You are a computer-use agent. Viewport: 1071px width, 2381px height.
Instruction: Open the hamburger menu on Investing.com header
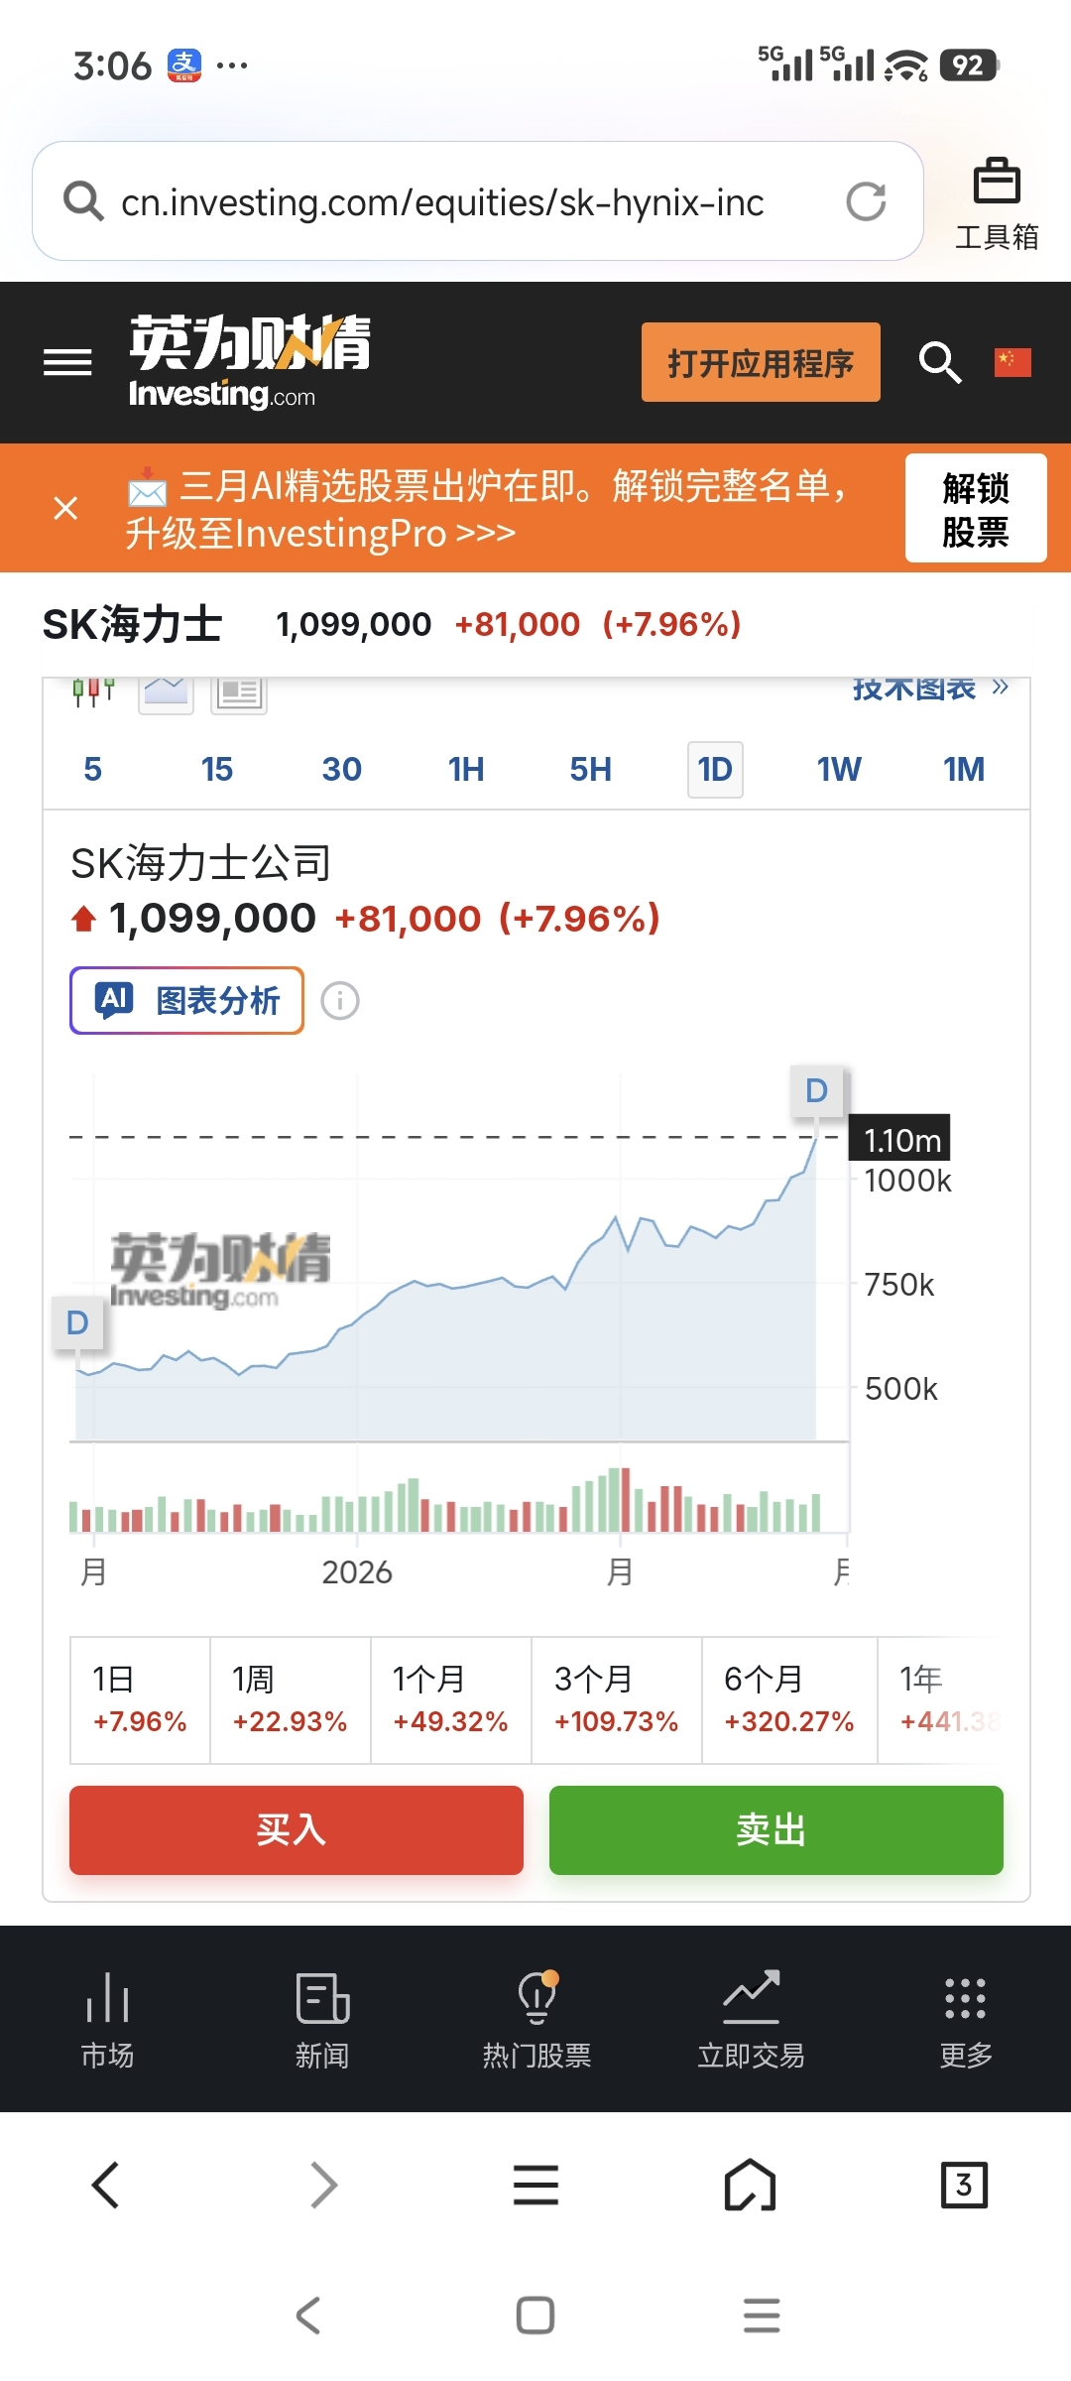[67, 363]
